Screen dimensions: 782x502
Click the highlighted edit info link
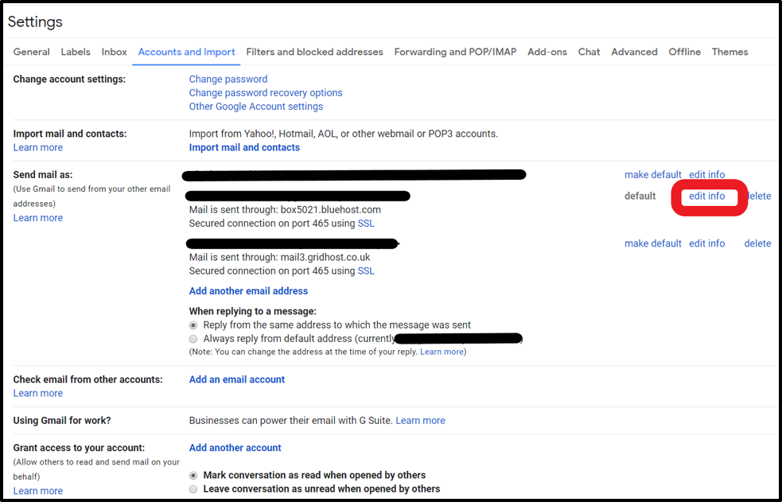point(707,196)
